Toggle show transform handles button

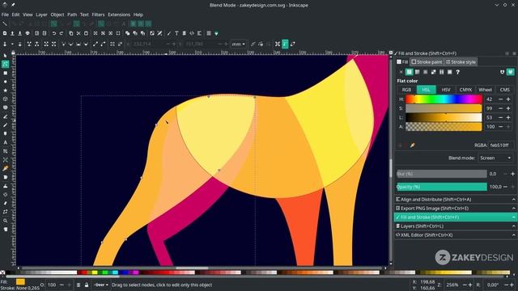pos(278,44)
